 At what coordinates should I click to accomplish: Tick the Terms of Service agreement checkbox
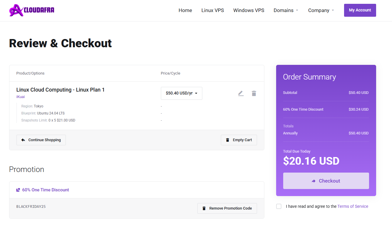point(279,206)
